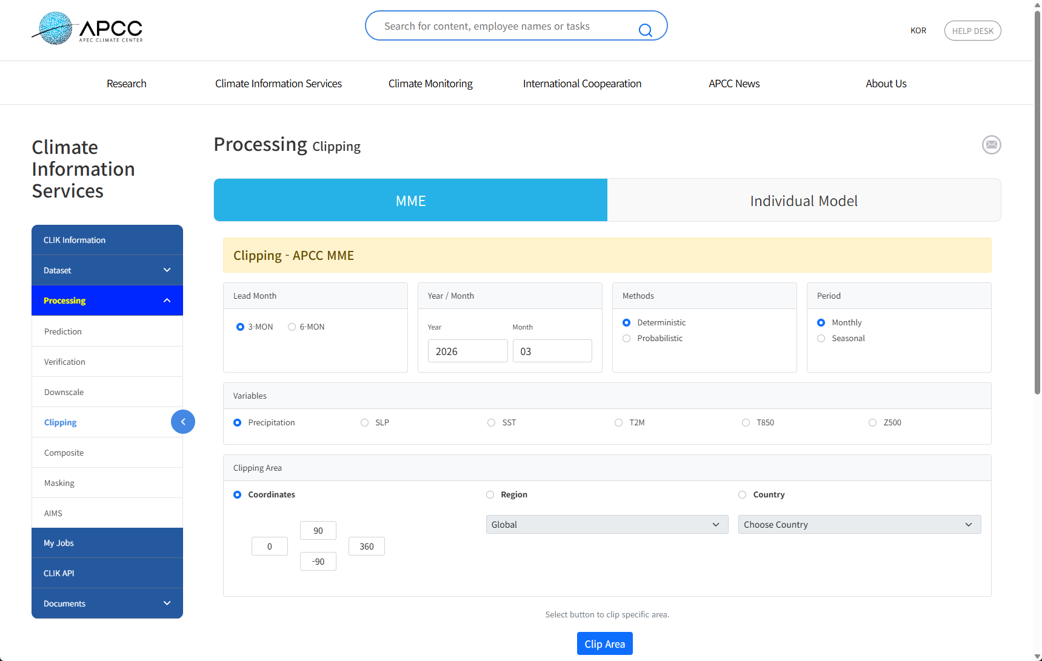The width and height of the screenshot is (1042, 661).
Task: Choose Region as clipping area
Action: pos(490,495)
